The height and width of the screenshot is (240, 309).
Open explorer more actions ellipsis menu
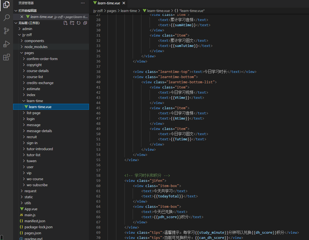click(83, 3)
